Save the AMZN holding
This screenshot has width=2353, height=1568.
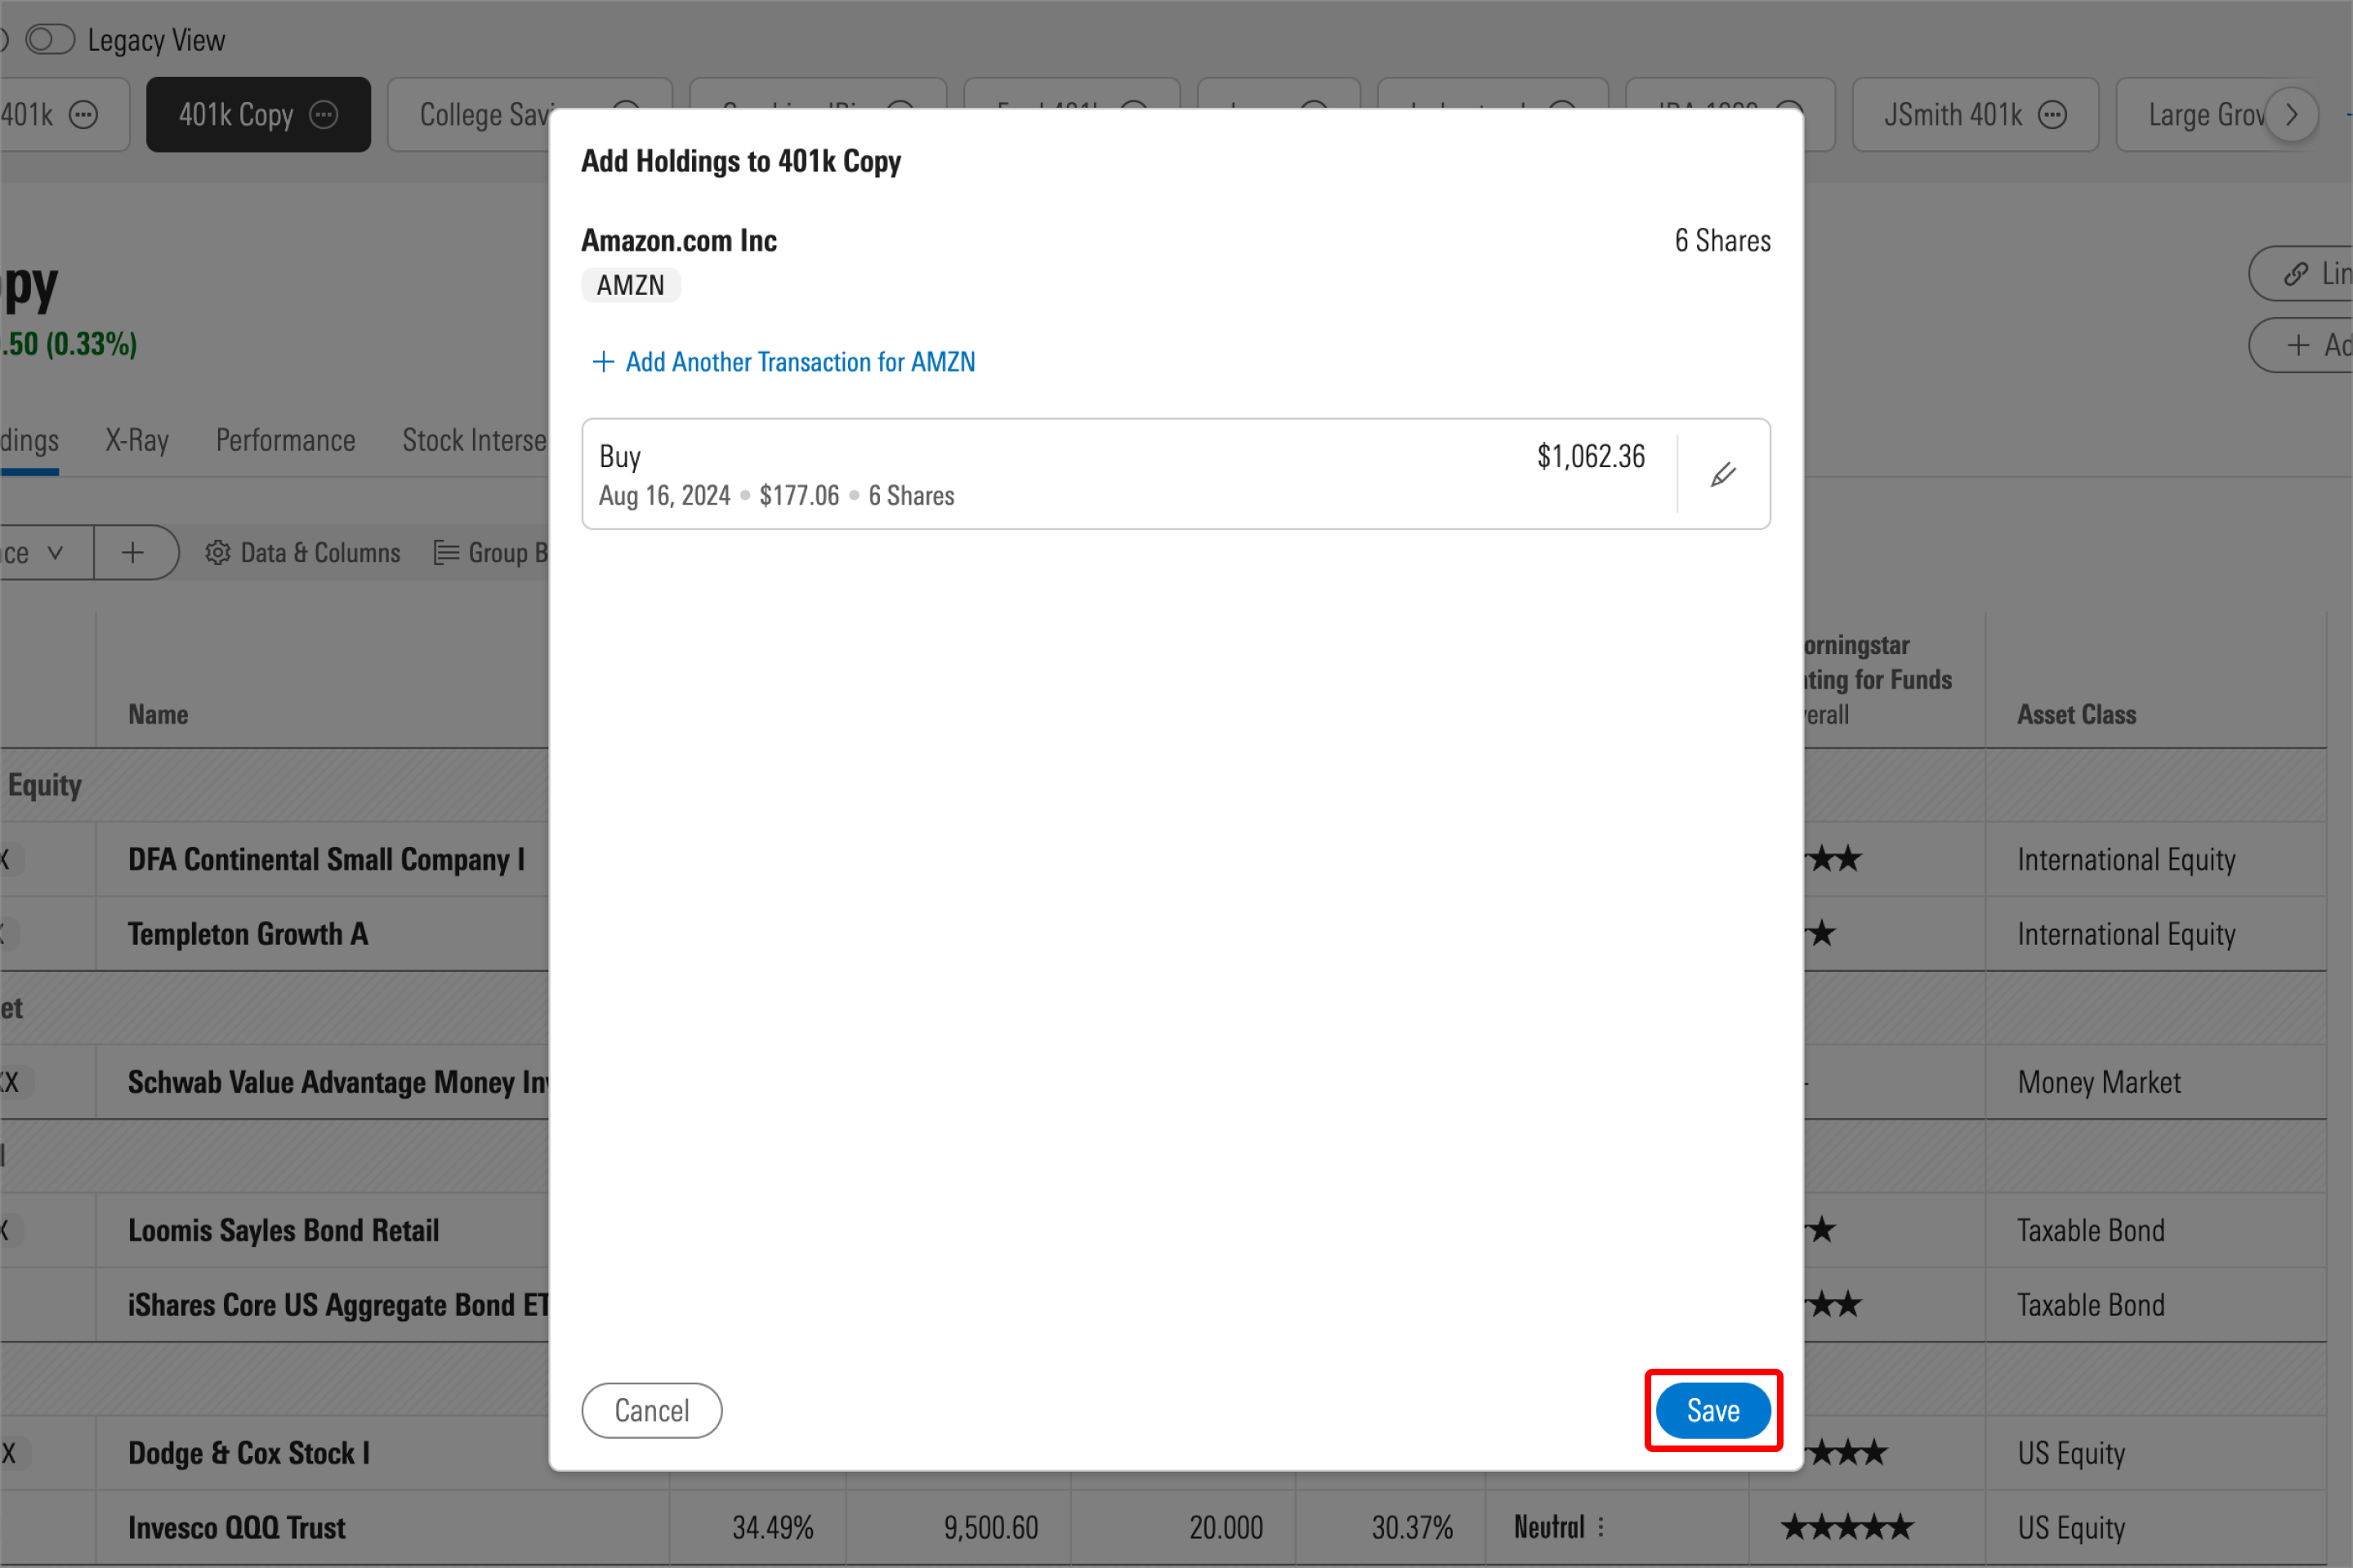point(1712,1410)
